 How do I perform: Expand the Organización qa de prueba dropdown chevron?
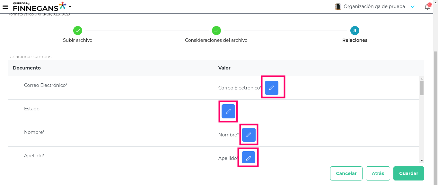point(413,7)
